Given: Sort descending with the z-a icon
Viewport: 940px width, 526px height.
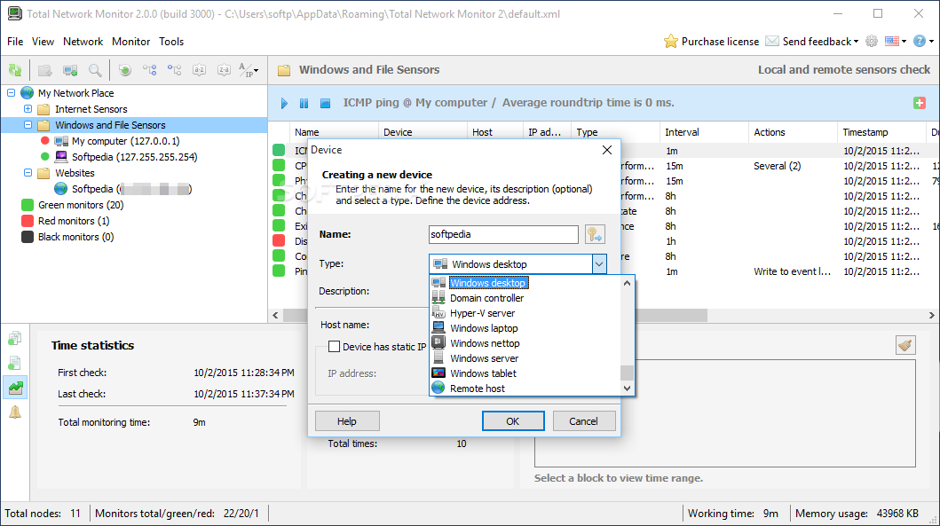Looking at the screenshot, I should 224,70.
